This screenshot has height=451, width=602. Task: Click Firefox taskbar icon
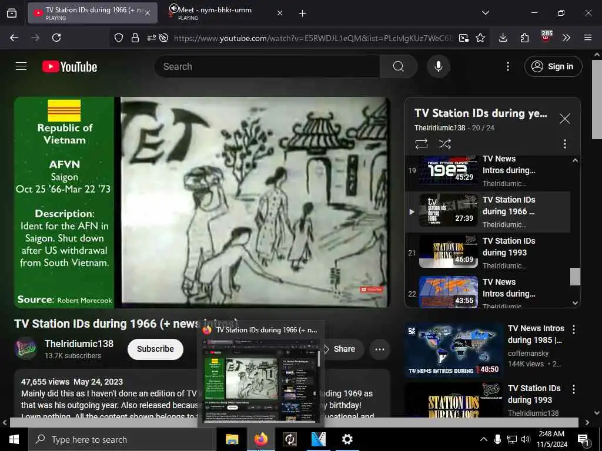coord(260,439)
